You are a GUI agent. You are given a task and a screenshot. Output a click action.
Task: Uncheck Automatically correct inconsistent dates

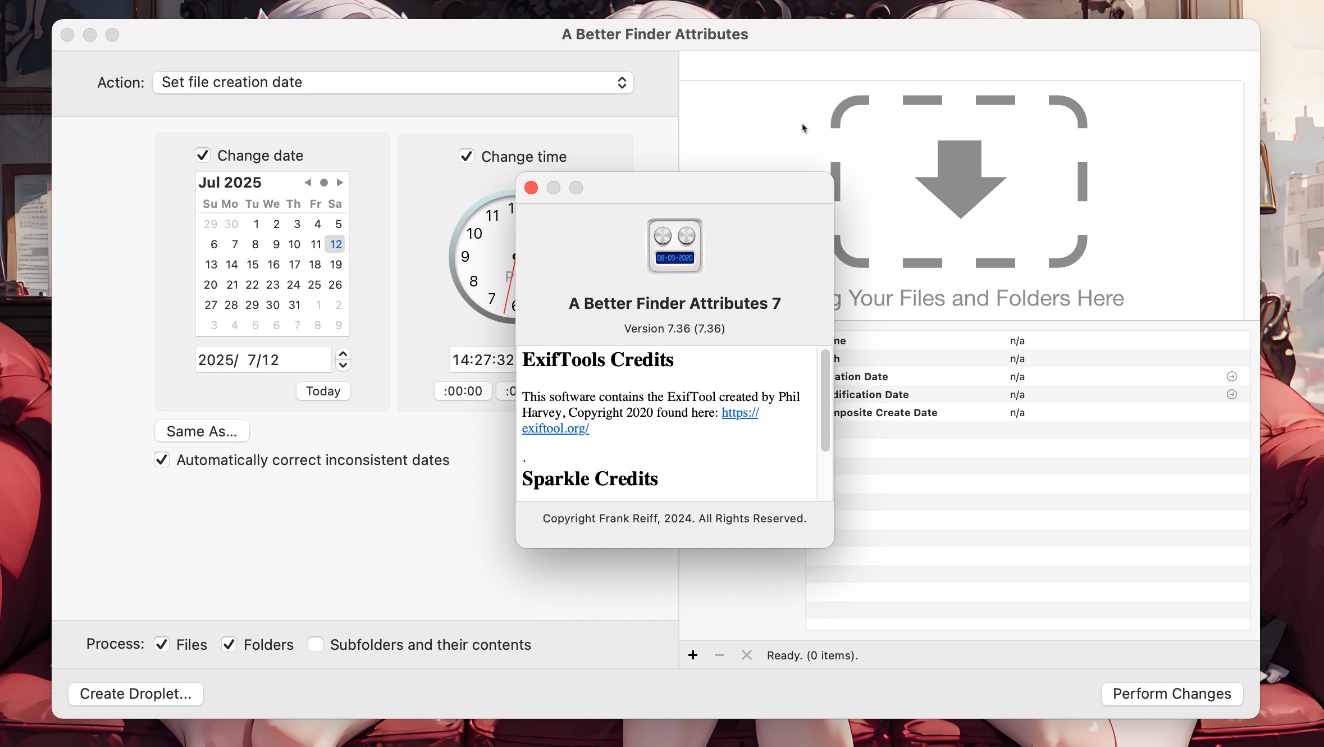(x=162, y=459)
